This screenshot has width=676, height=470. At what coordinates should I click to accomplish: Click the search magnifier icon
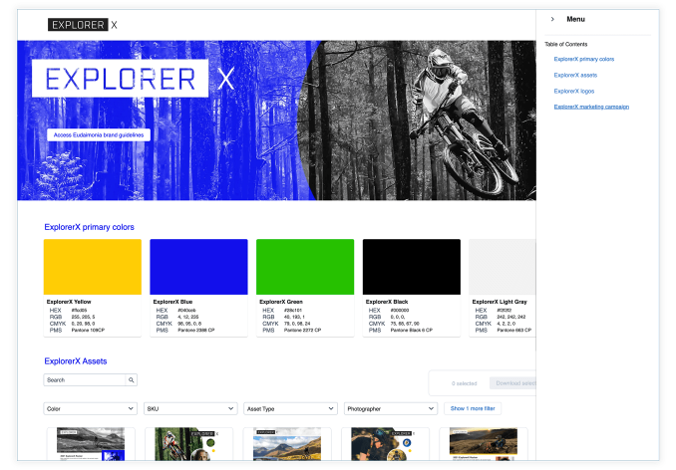click(x=131, y=380)
